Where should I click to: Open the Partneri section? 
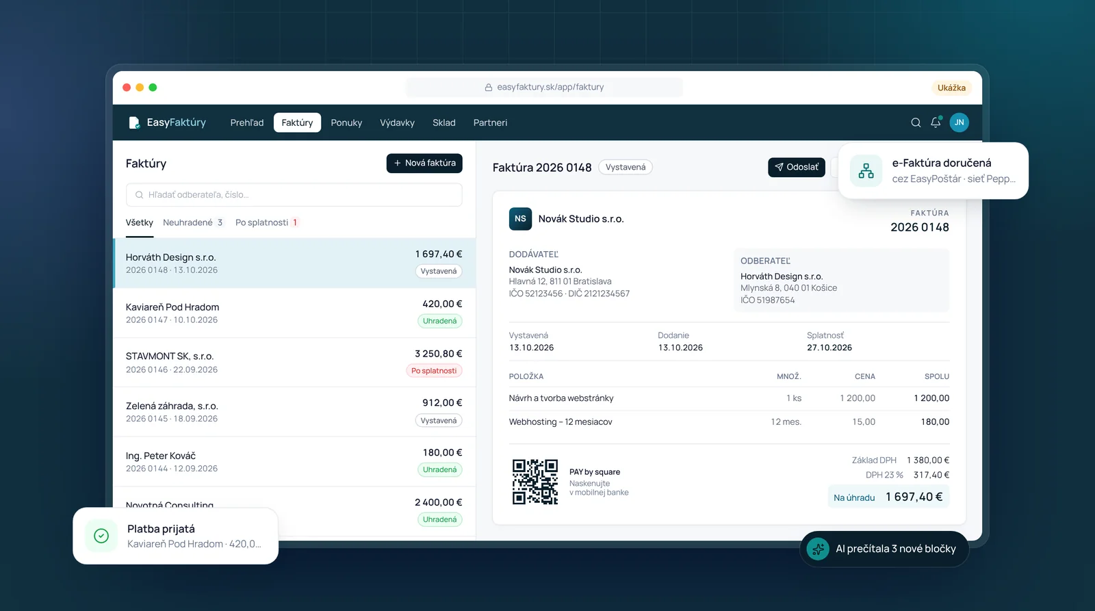click(491, 122)
